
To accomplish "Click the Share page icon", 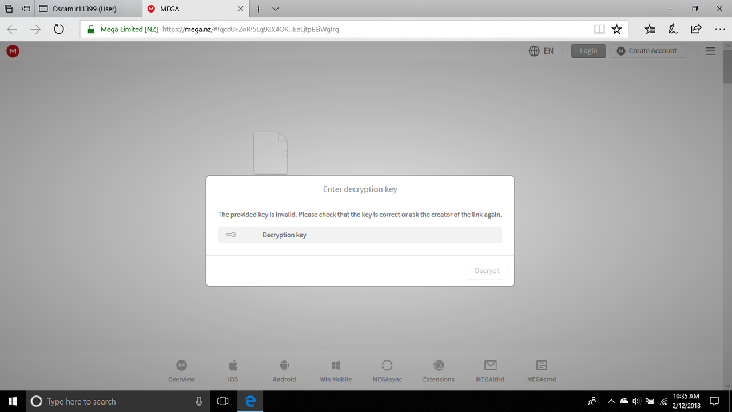I will tap(696, 29).
